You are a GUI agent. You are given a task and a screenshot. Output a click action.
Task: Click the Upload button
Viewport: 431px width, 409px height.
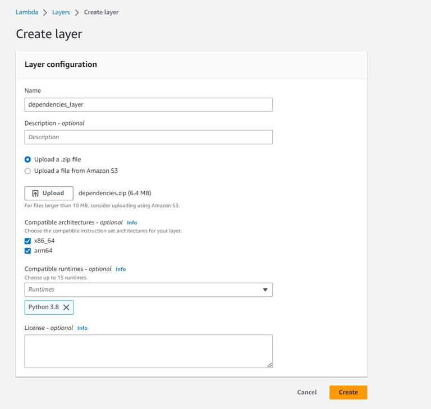[49, 193]
